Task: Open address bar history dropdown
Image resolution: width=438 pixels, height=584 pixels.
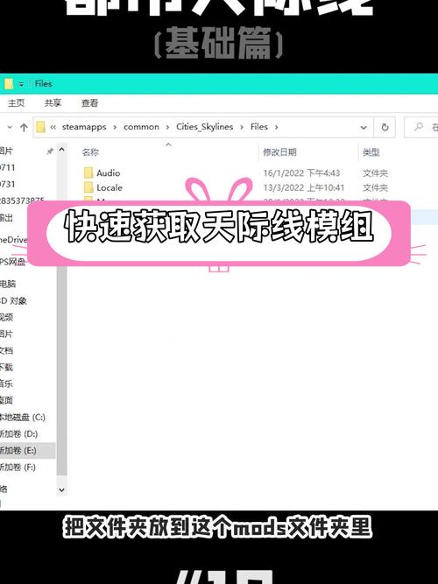Action: coord(364,127)
